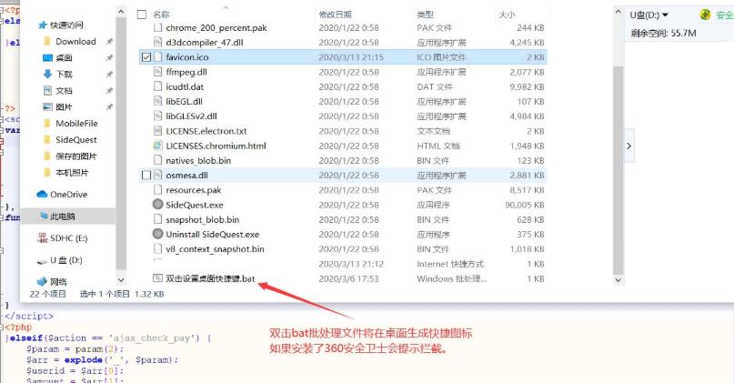
Task: Click the green security shield icon at top right
Action: (705, 15)
